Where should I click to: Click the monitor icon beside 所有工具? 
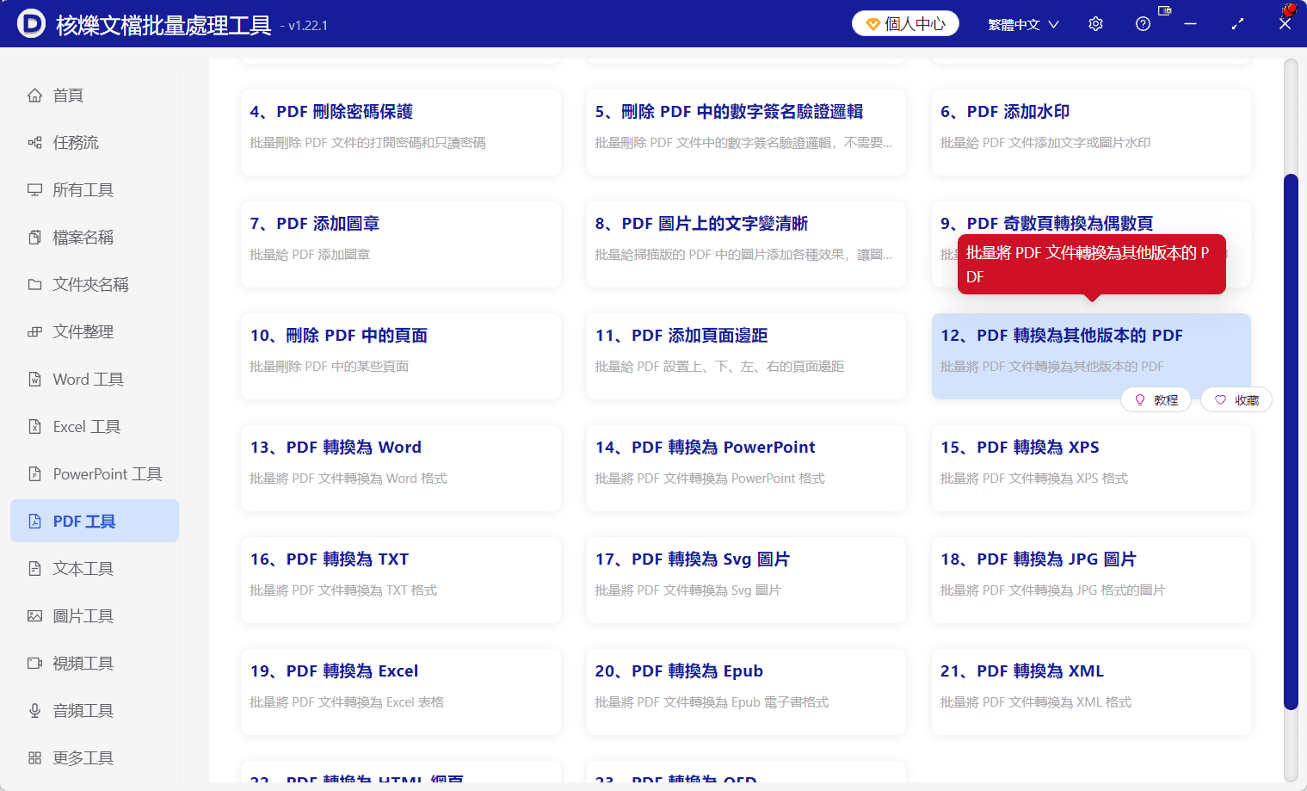(x=34, y=190)
